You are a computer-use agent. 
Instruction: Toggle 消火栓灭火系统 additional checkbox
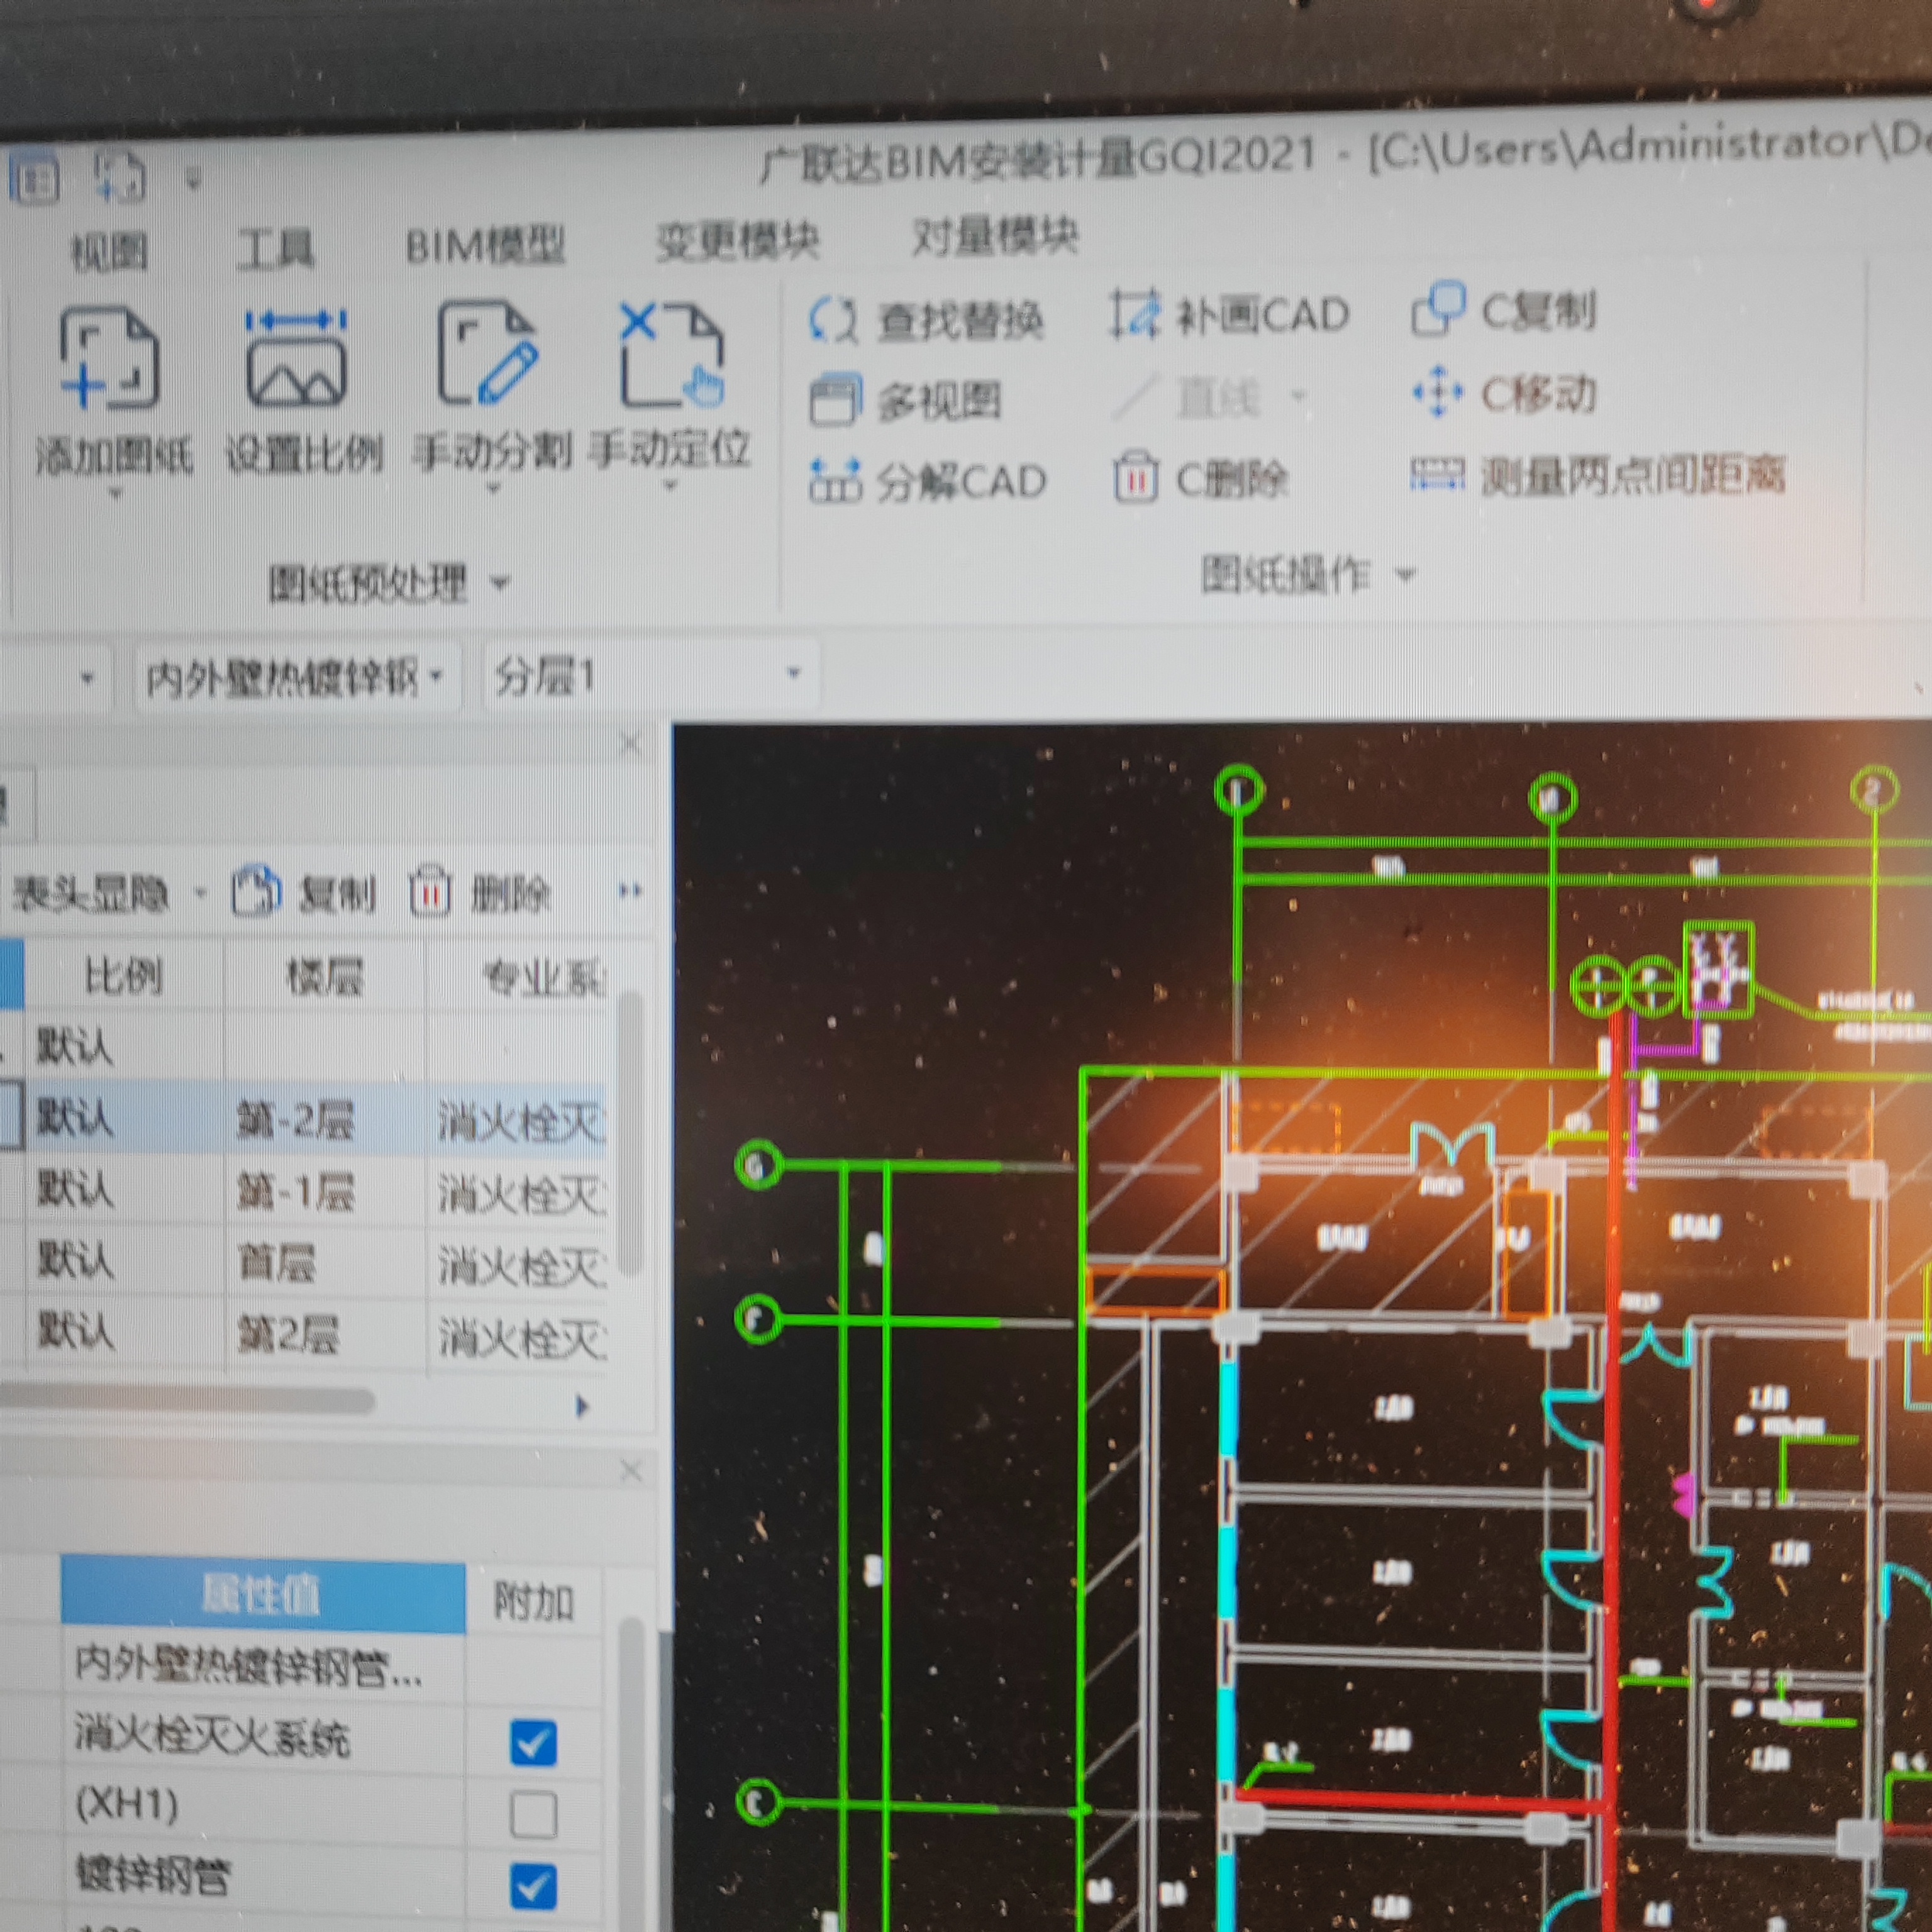[x=533, y=1743]
